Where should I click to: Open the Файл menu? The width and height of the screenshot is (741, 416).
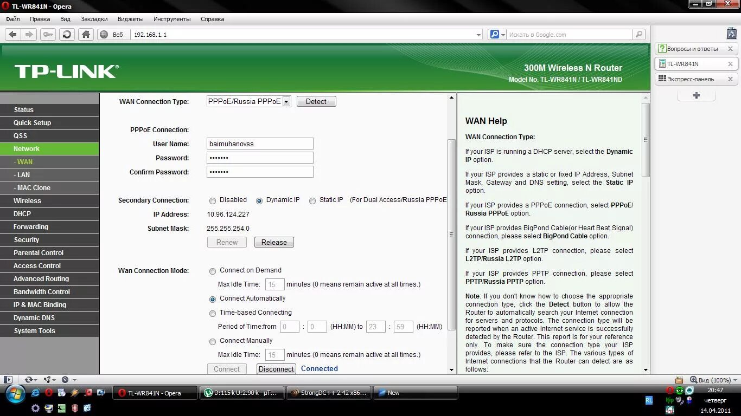12,19
